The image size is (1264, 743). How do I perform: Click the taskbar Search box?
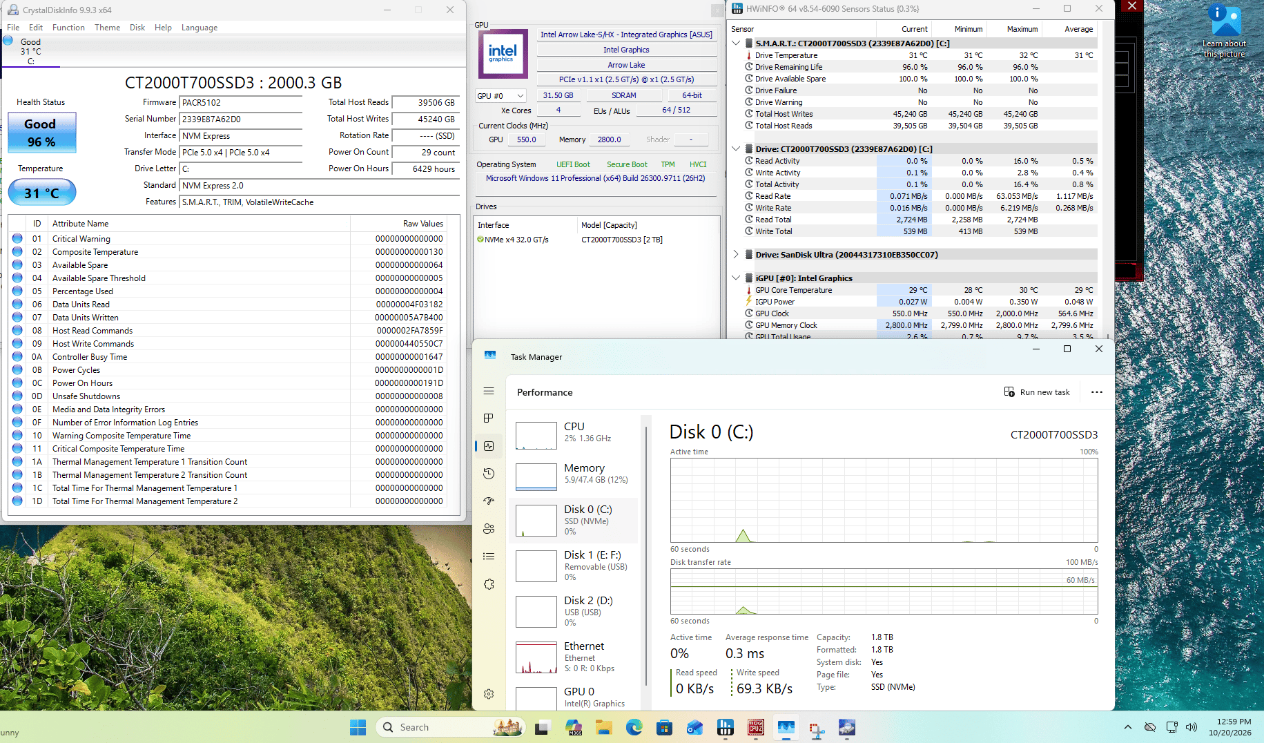[x=451, y=727]
